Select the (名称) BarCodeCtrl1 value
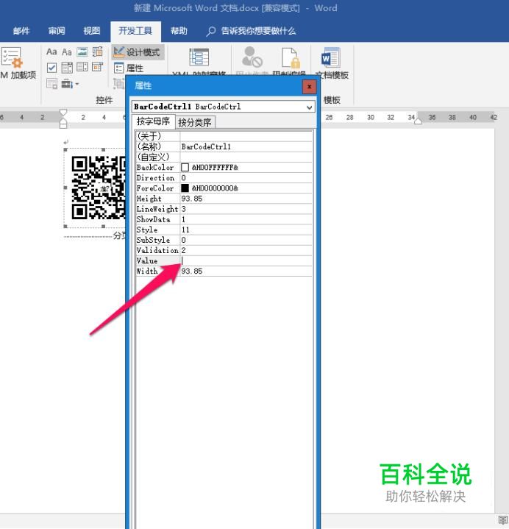 tap(206, 146)
